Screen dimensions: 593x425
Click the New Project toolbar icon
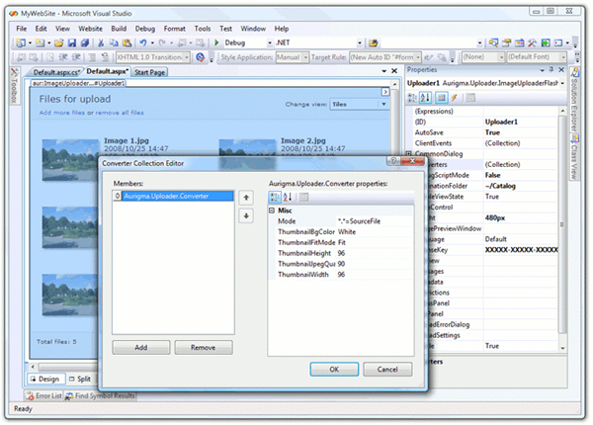21,42
